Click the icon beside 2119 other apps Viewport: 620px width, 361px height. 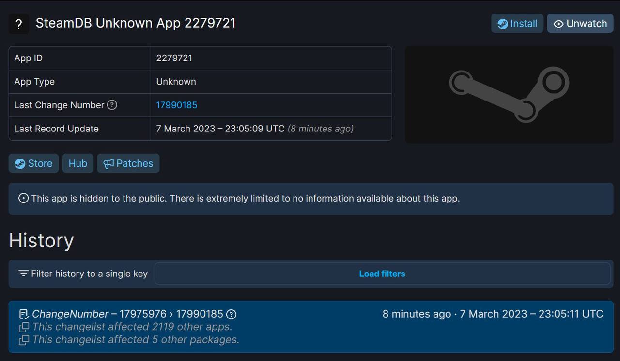click(24, 327)
